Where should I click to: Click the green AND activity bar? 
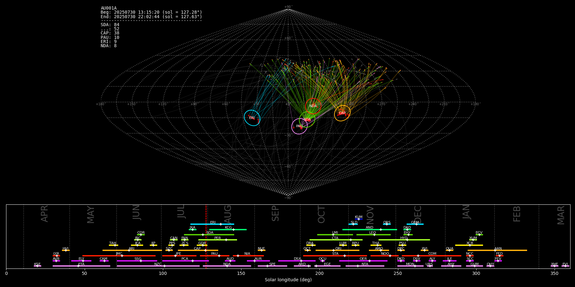point(370,229)
